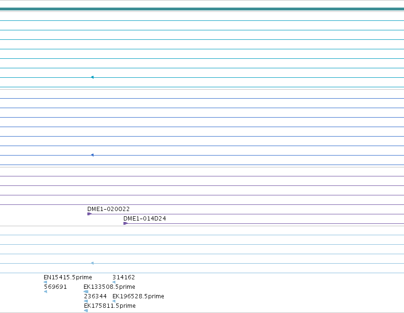Select the DME1-020O22 feature label
The height and width of the screenshot is (313, 404).
click(x=108, y=209)
